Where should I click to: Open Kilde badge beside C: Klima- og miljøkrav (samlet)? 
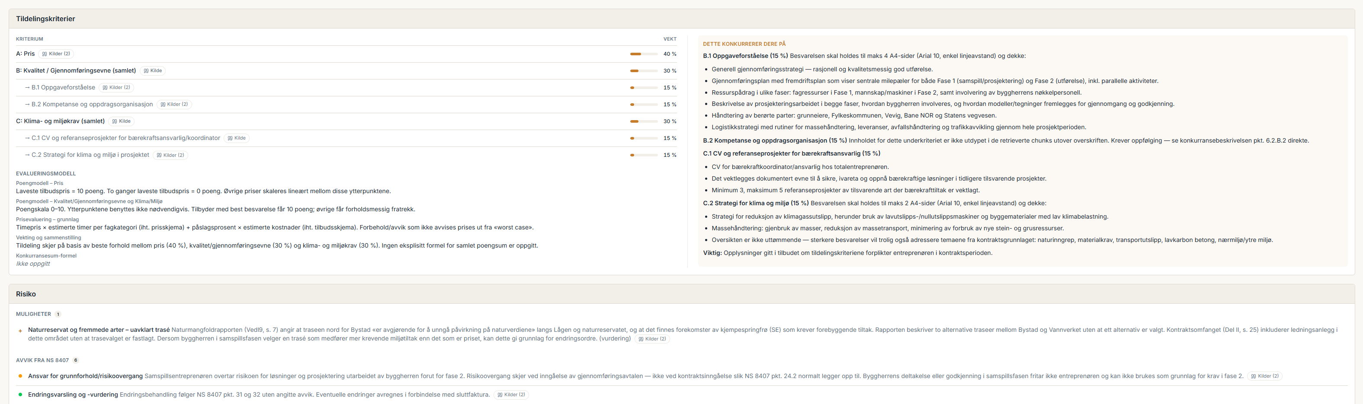click(121, 121)
